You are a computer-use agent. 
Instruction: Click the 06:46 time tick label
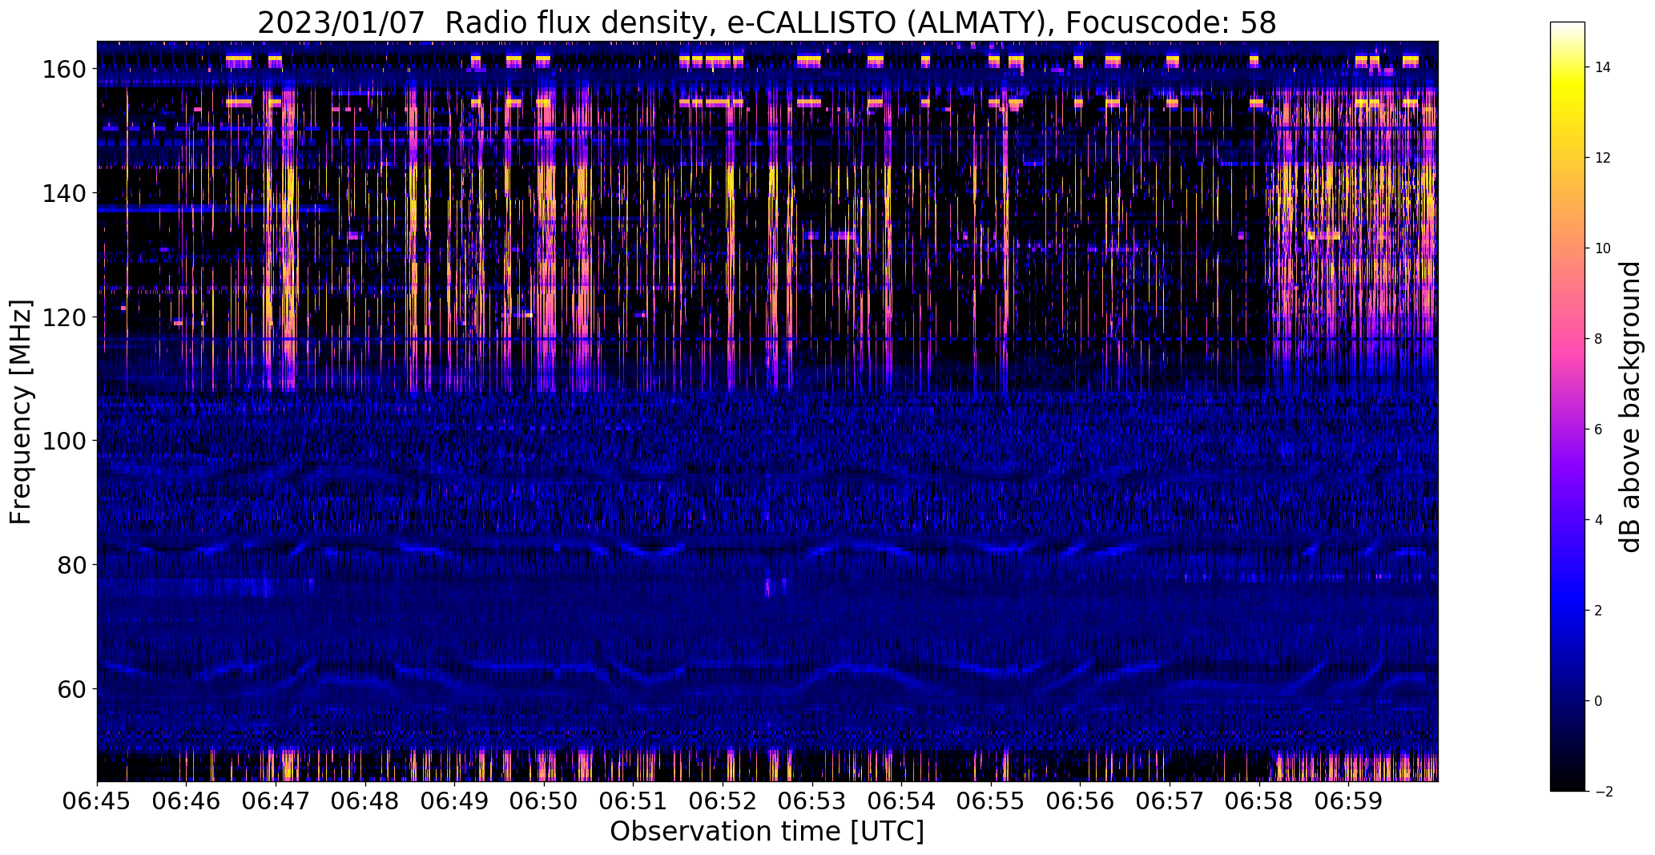[187, 800]
